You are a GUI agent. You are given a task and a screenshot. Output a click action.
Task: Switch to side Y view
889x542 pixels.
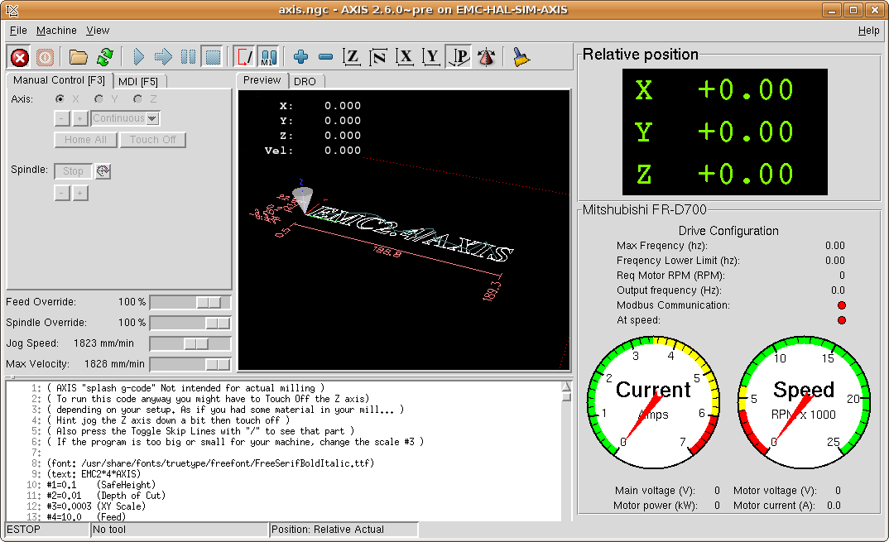click(431, 57)
